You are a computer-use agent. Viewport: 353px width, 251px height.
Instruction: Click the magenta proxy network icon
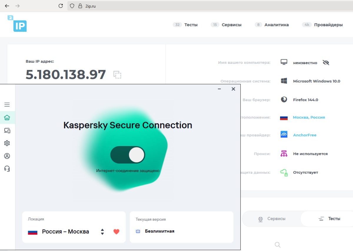click(x=284, y=153)
